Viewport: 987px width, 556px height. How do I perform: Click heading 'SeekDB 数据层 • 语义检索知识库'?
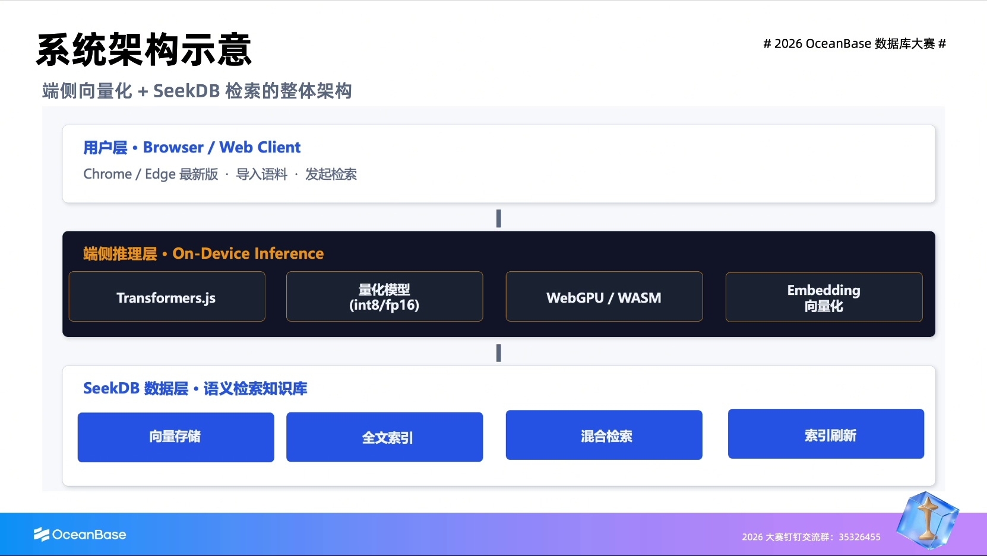(195, 389)
